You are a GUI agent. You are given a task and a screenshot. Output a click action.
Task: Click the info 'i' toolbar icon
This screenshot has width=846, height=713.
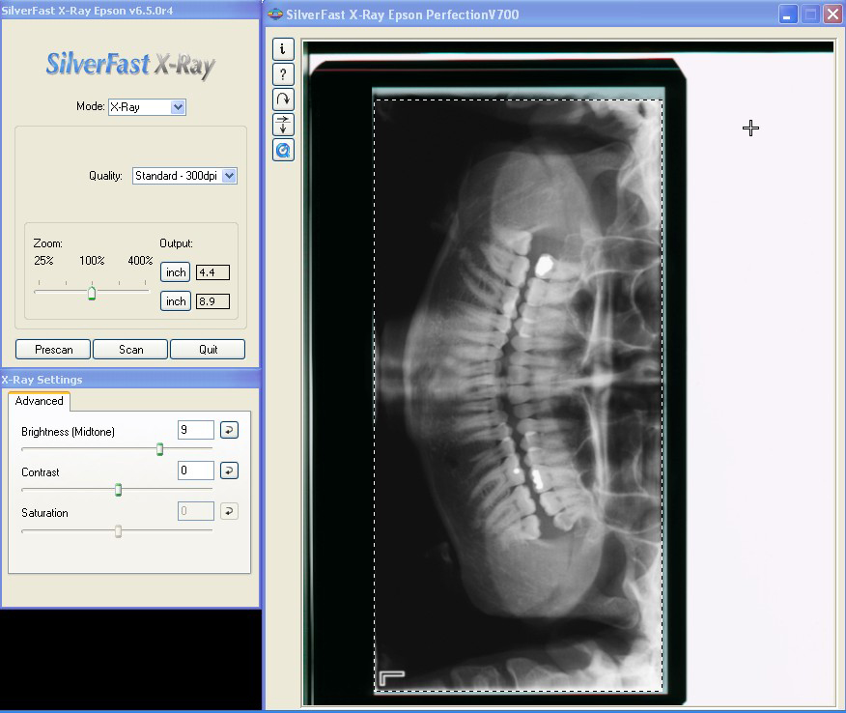pos(283,49)
